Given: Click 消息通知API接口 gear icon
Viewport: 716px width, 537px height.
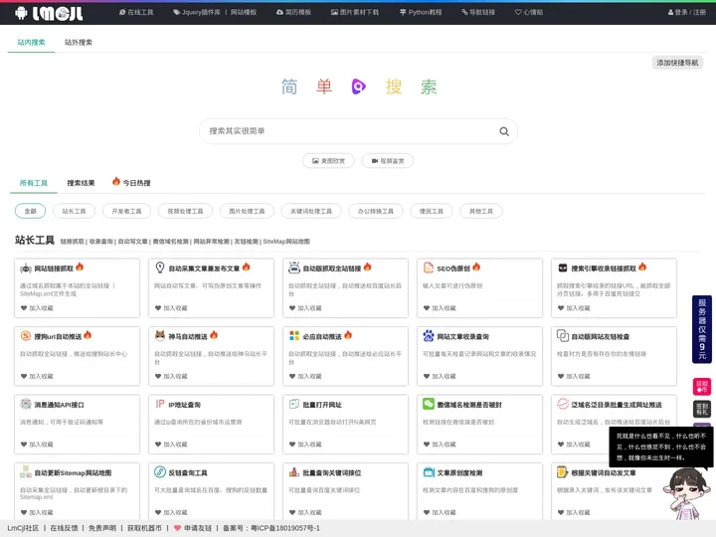Looking at the screenshot, I should pos(26,404).
